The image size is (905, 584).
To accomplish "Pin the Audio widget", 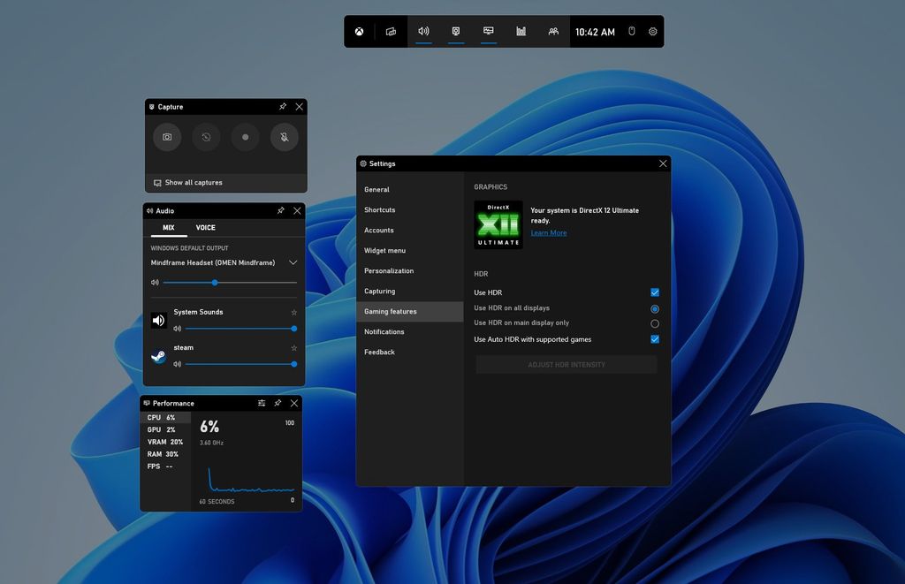I will click(x=281, y=210).
